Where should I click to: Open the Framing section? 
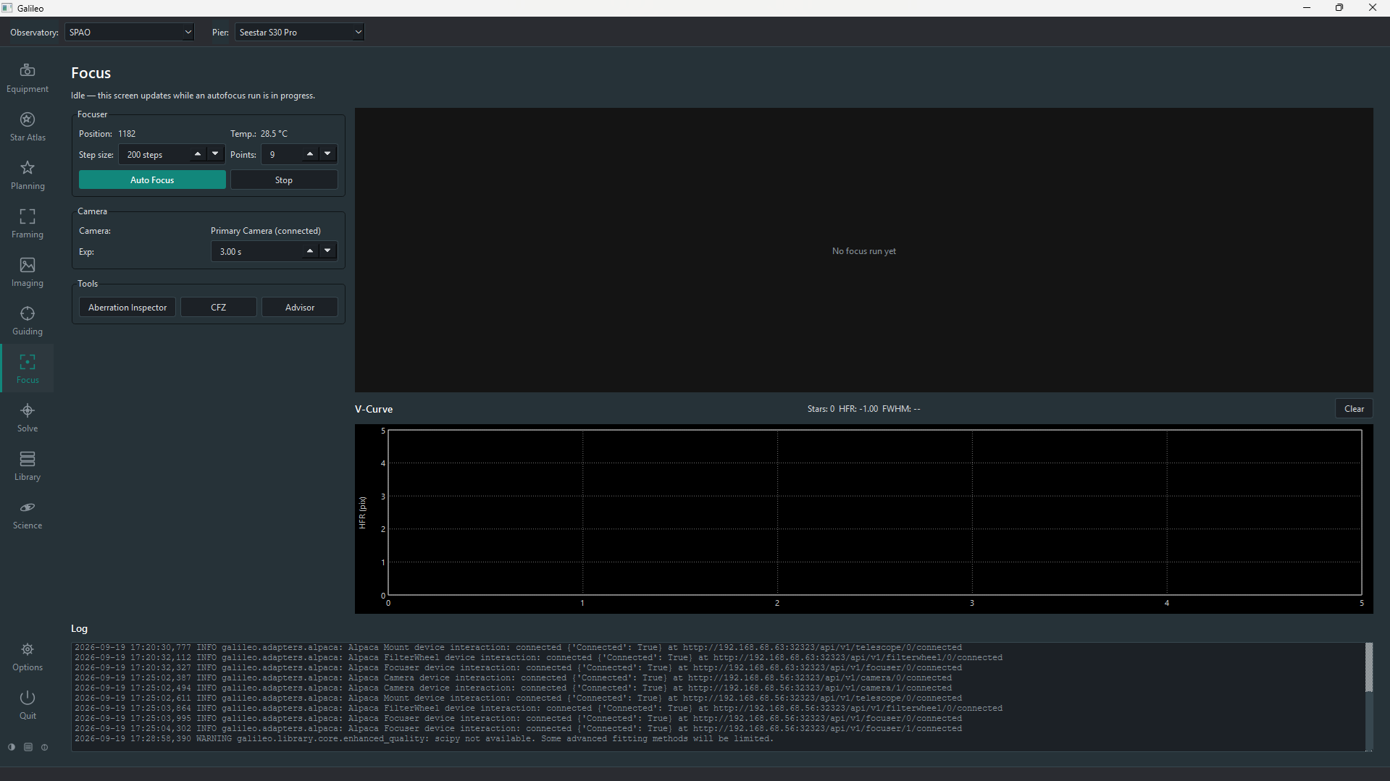28,224
